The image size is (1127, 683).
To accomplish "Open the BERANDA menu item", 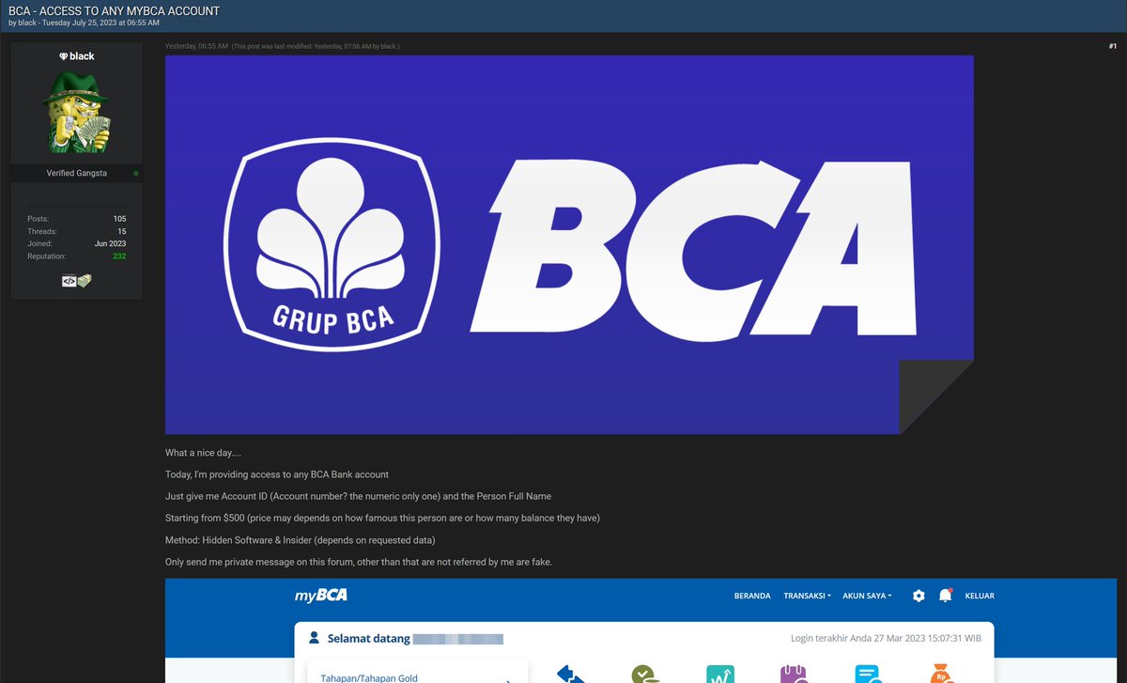I will (x=752, y=596).
